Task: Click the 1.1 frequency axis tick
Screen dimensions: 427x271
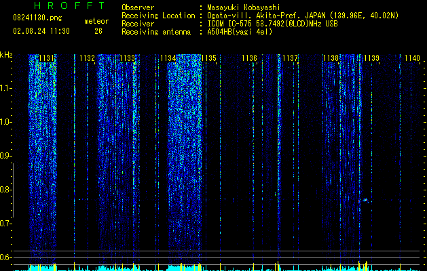Action: pos(5,88)
